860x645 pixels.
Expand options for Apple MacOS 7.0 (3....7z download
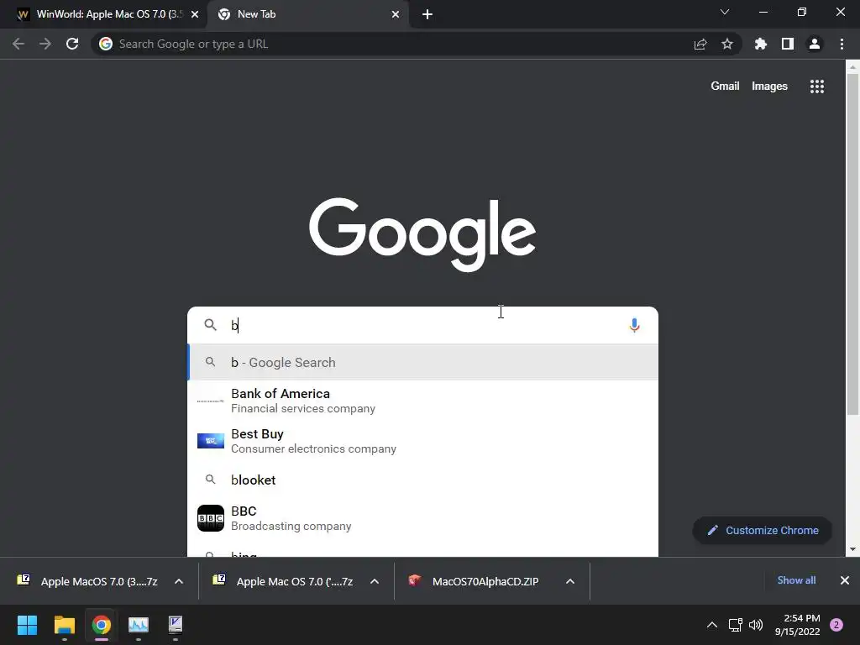tap(179, 581)
